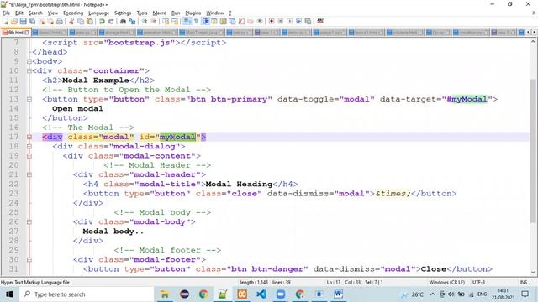Click the Copy toolbar icon
The height and width of the screenshot is (302, 538).
coord(81,21)
